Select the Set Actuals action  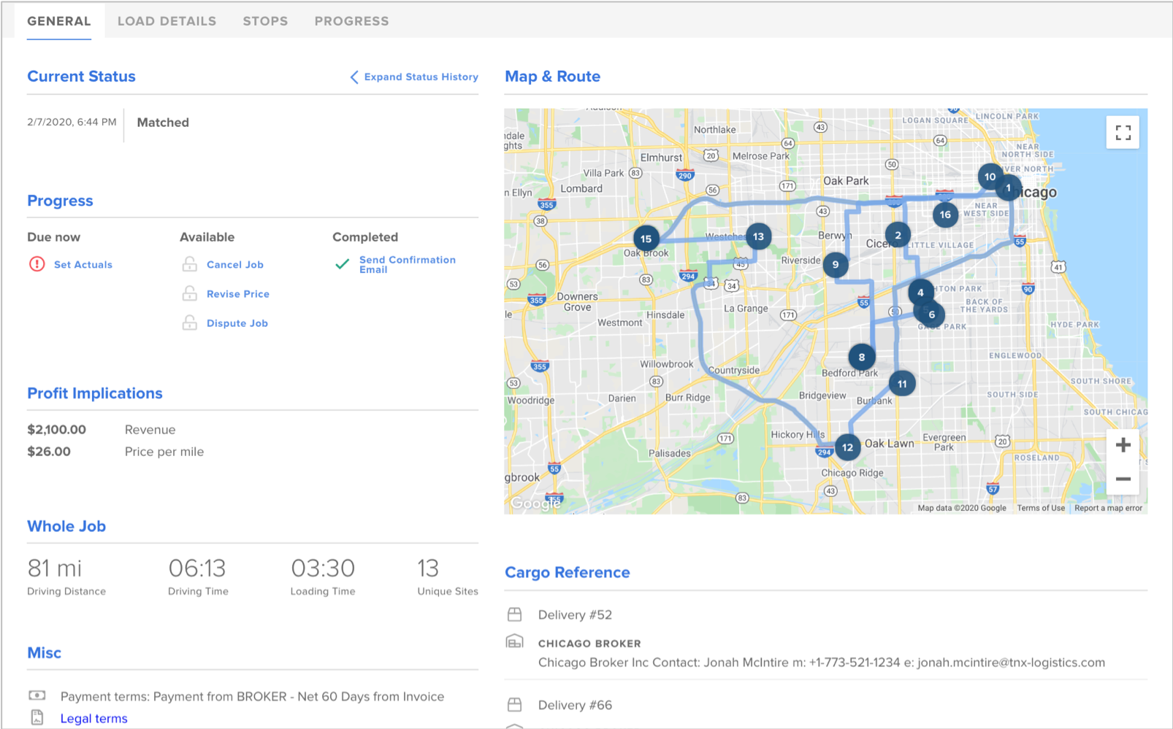point(83,265)
